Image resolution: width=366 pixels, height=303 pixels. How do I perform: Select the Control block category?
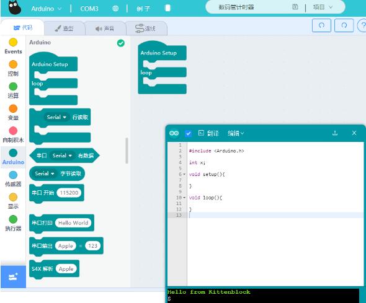tap(13, 68)
